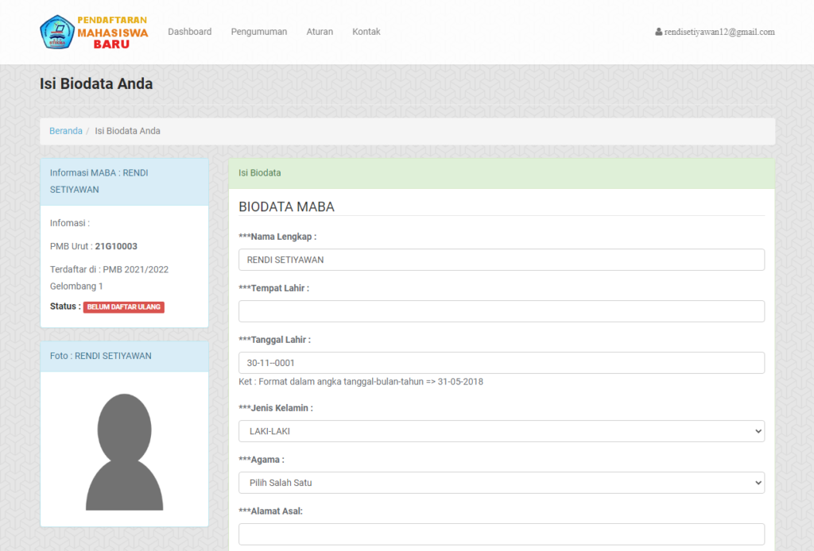Go to the Aturan menu item
Viewport: 814px width, 551px height.
point(320,32)
